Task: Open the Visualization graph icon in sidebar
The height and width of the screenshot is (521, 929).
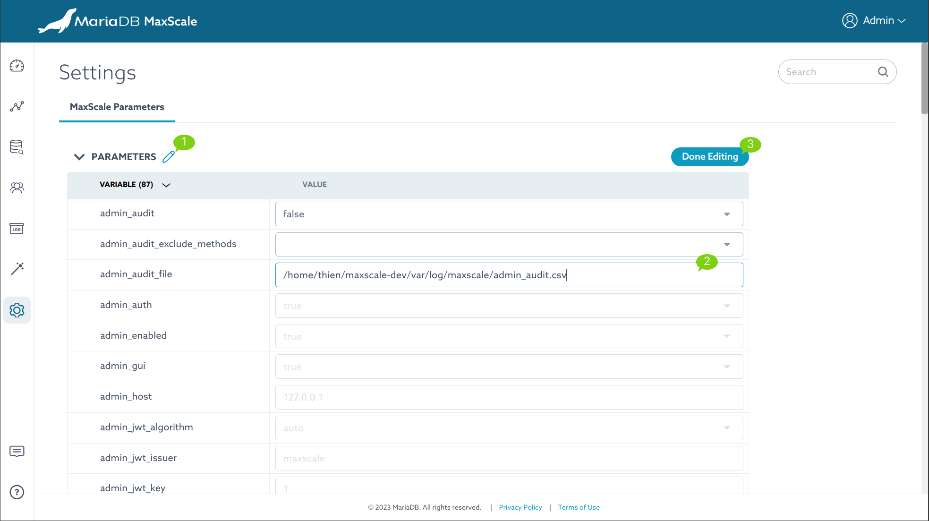Action: pos(17,106)
